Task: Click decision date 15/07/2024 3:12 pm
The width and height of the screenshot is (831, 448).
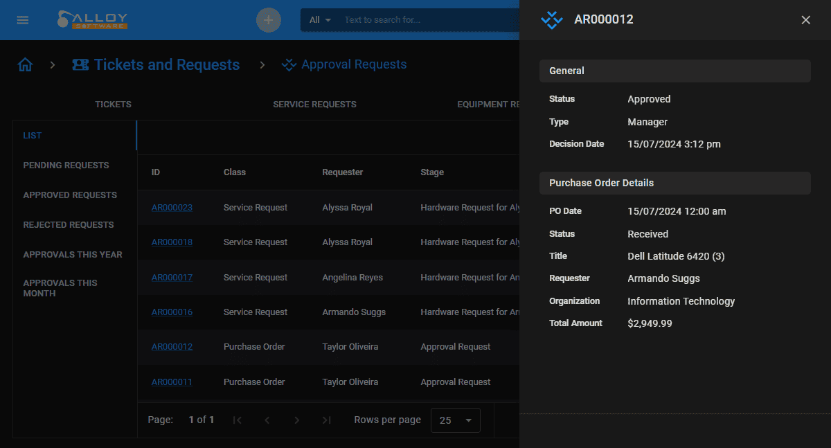Action: [x=674, y=144]
